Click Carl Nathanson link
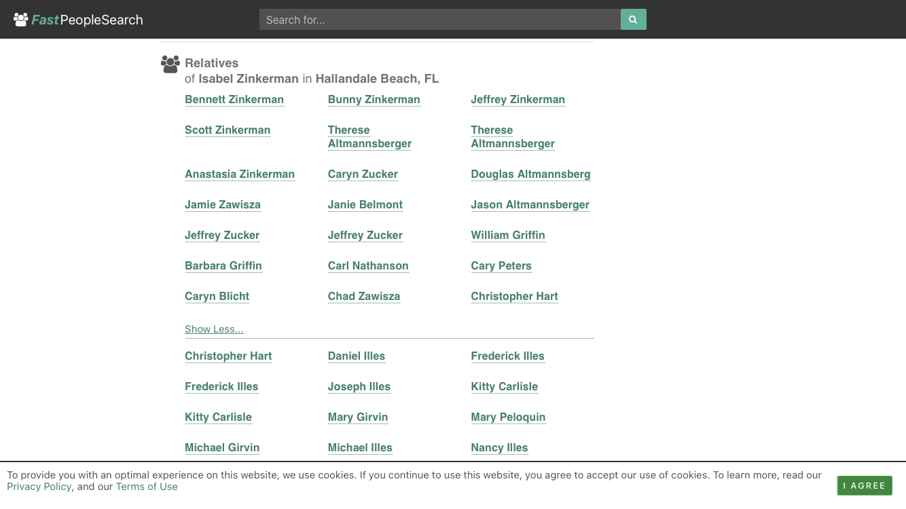 click(368, 266)
